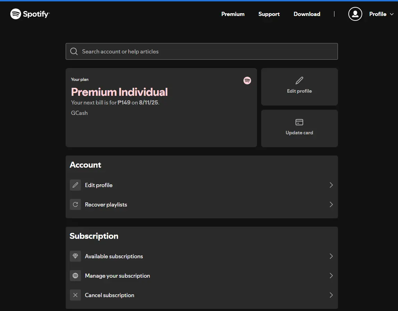The width and height of the screenshot is (398, 311).
Task: Focus the Search account or help articles field
Action: 201,51
